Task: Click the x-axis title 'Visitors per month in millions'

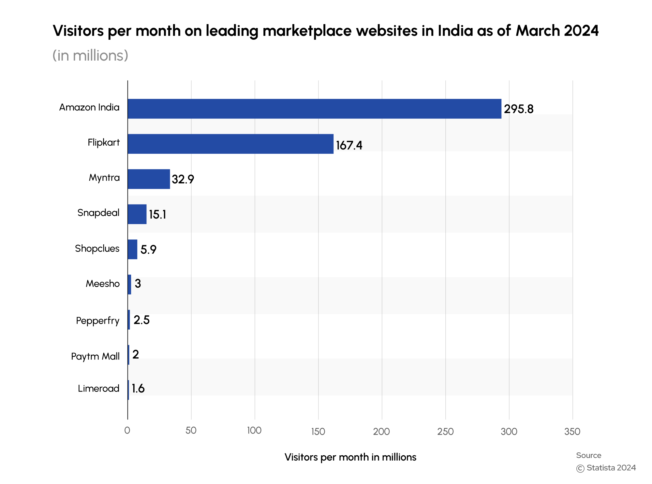Action: [x=350, y=457]
